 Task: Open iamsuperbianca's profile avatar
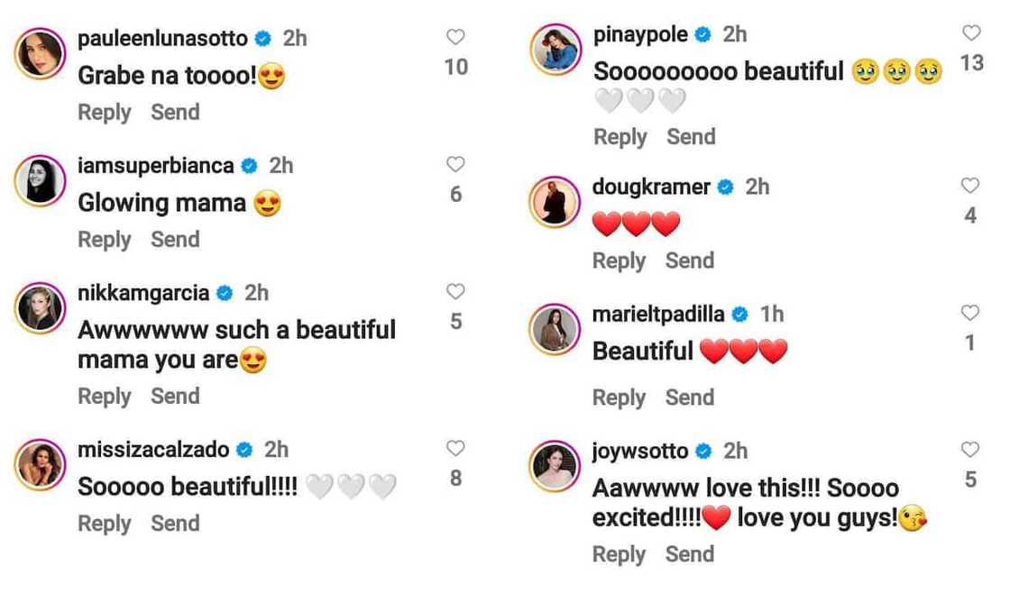tap(40, 180)
